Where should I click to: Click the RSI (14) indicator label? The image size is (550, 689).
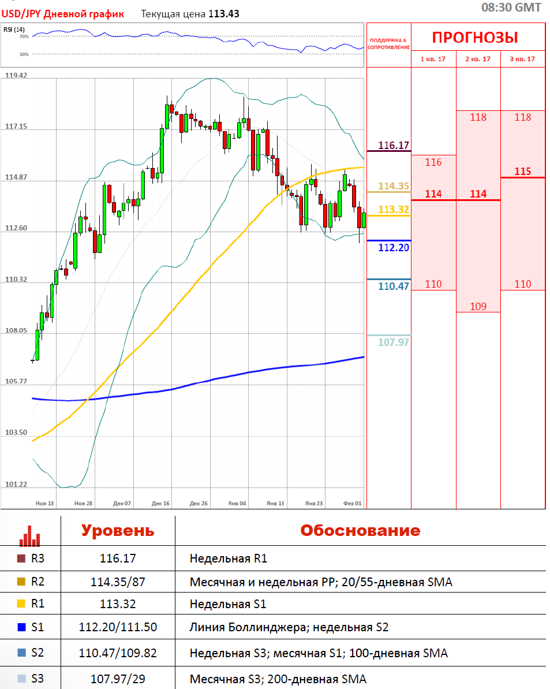14,29
